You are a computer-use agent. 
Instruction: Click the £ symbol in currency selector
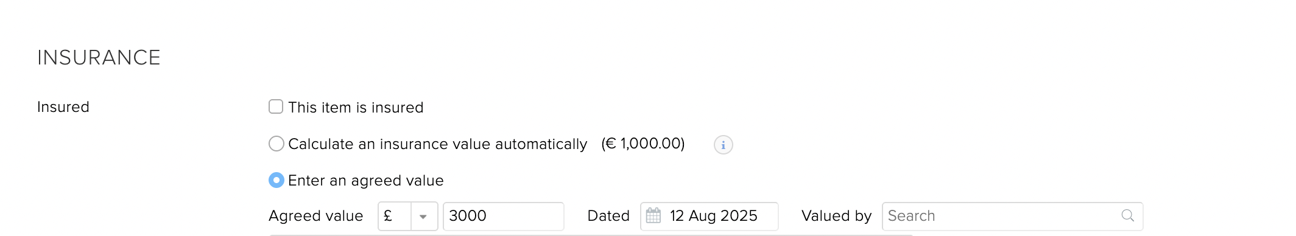[x=388, y=216]
